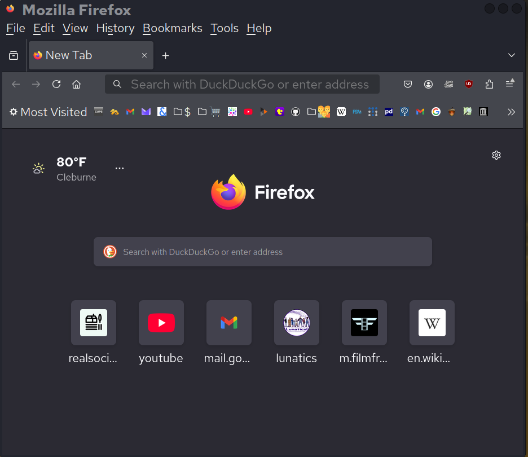The width and height of the screenshot is (528, 457).
Task: Open the weather widget three-dot menu
Action: 120,168
